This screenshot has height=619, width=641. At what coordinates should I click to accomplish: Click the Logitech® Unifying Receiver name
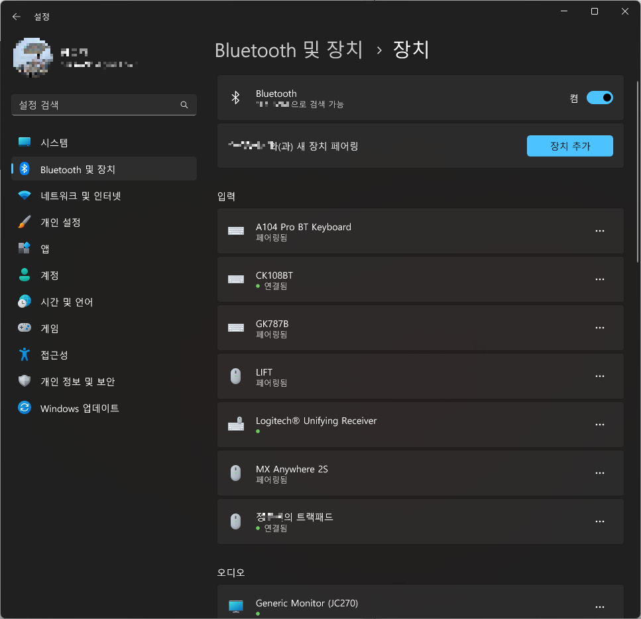coord(316,421)
